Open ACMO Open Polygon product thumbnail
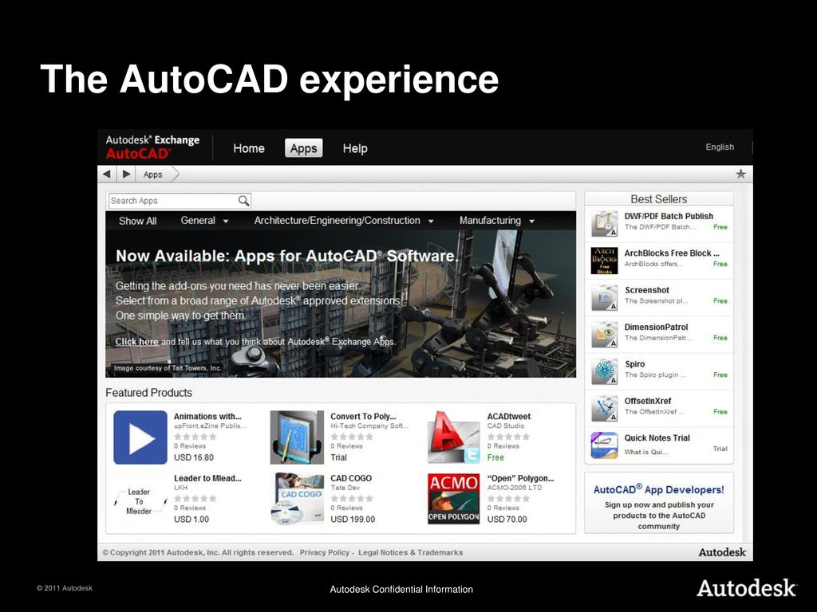The image size is (817, 612). coord(454,499)
